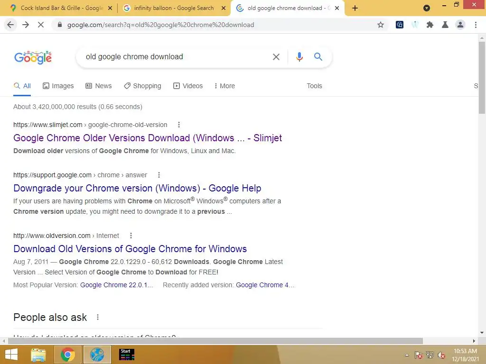This screenshot has height=364, width=486.
Task: Open options for the support.google.com result
Action: point(159,175)
